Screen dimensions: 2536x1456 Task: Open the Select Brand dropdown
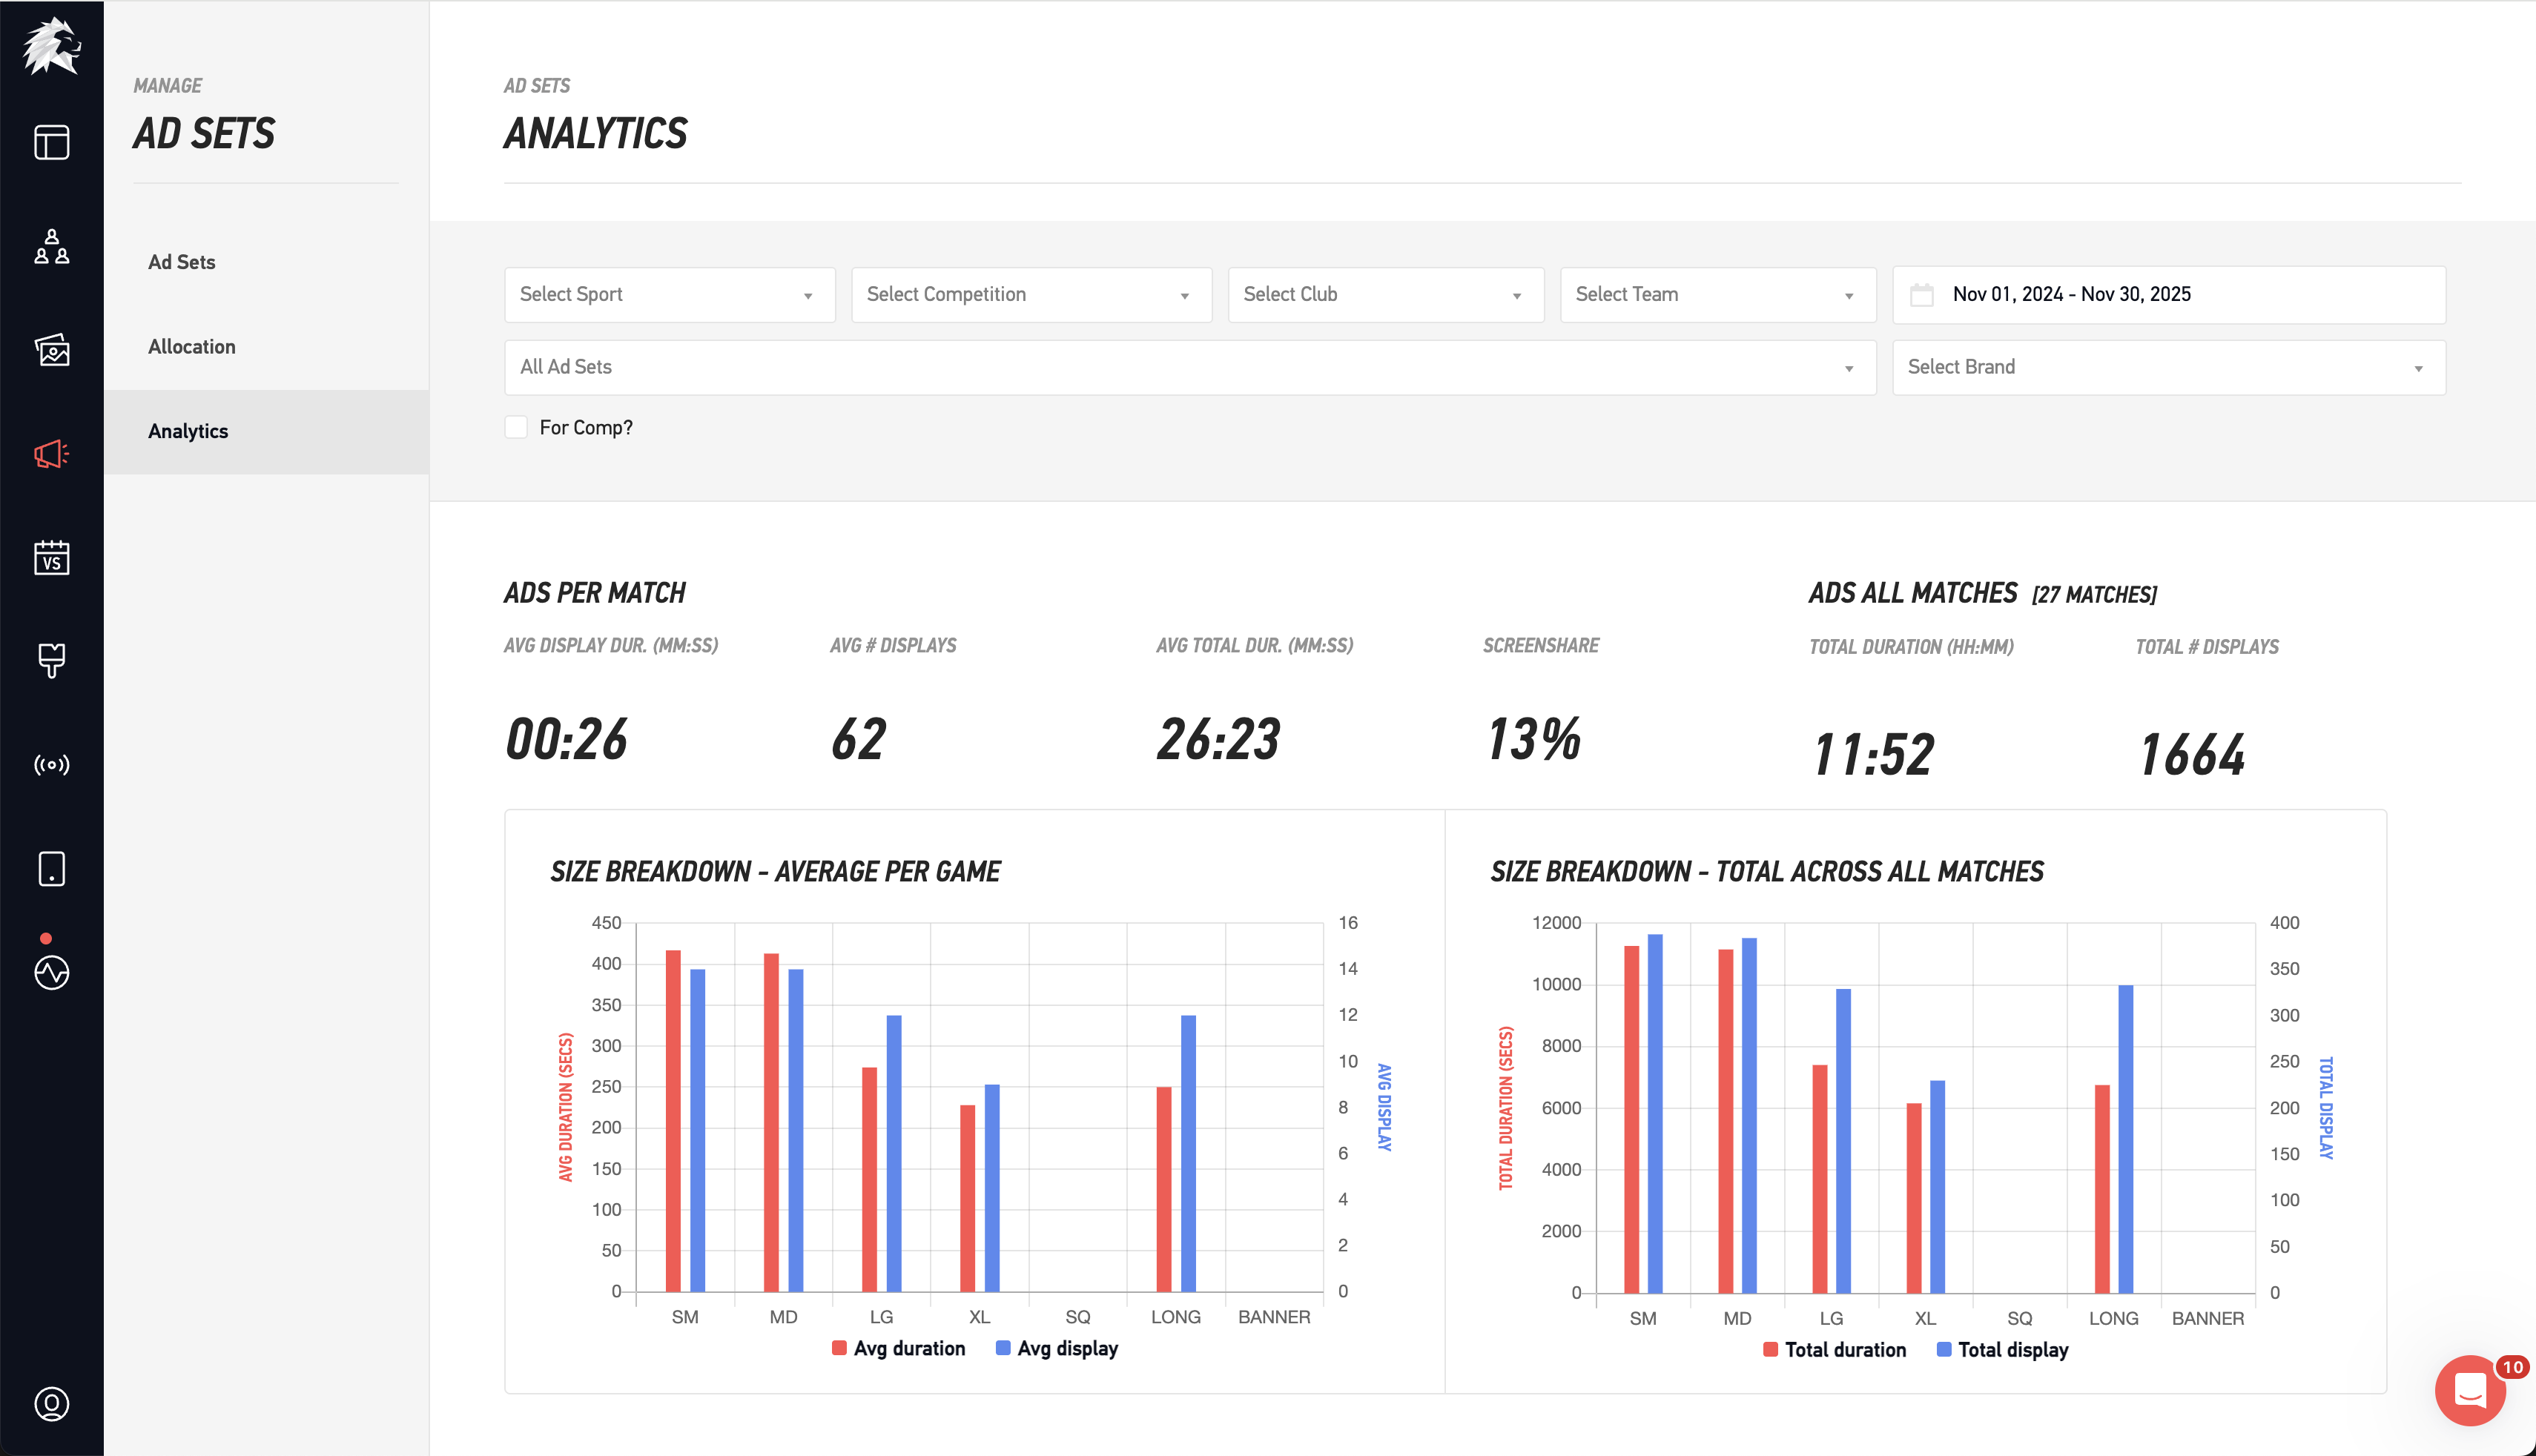[2167, 366]
